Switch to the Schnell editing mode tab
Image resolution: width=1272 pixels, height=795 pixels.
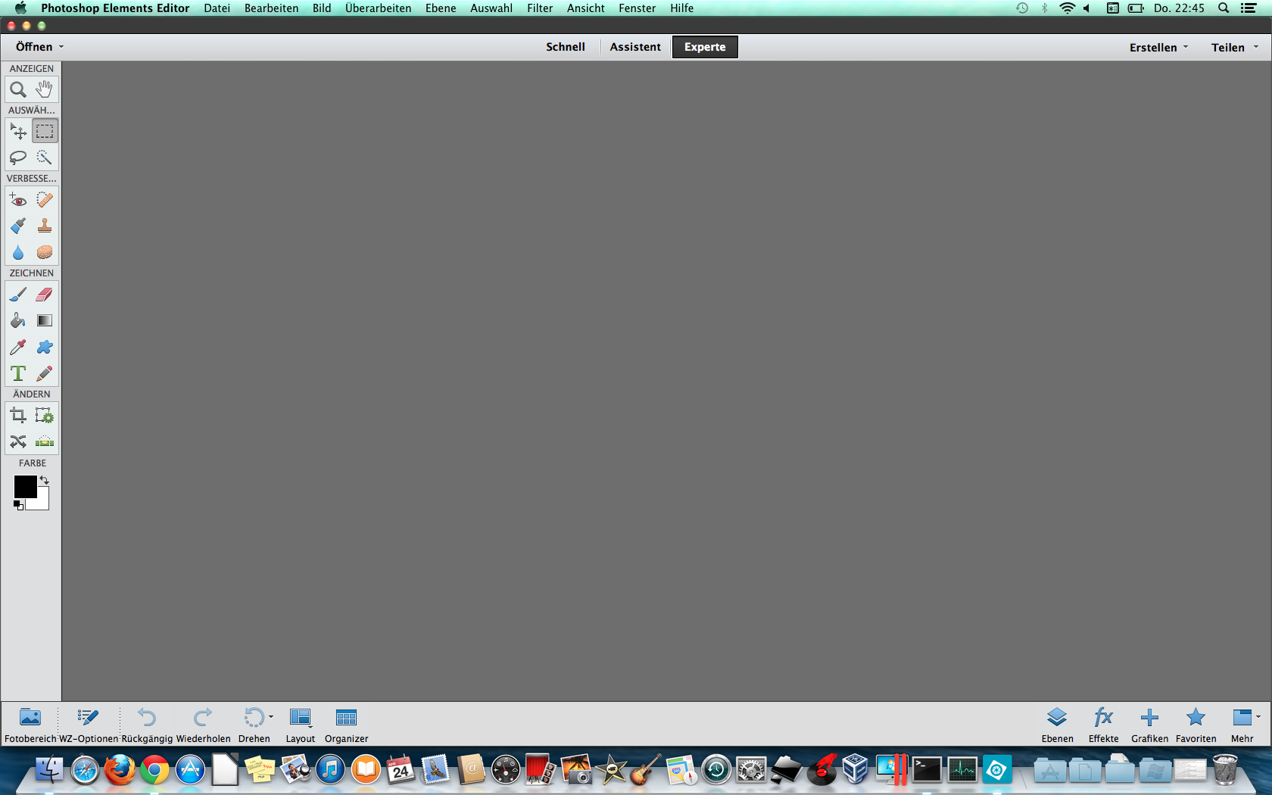pos(565,47)
